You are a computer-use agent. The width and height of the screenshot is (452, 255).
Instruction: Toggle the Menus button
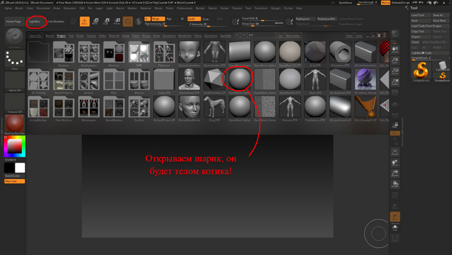point(385,3)
